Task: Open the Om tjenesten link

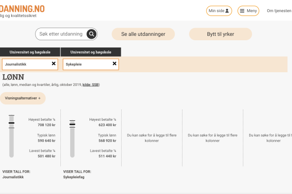Action: (279, 11)
